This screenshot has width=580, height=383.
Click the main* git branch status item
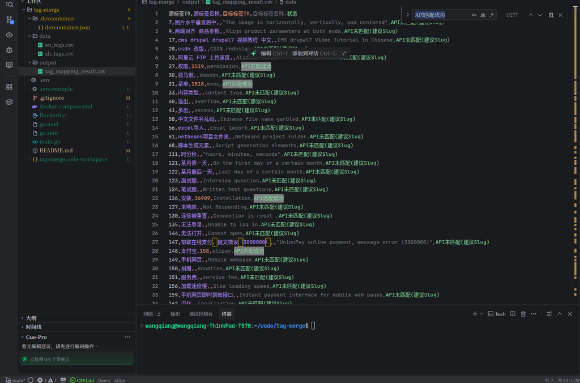pos(15,380)
